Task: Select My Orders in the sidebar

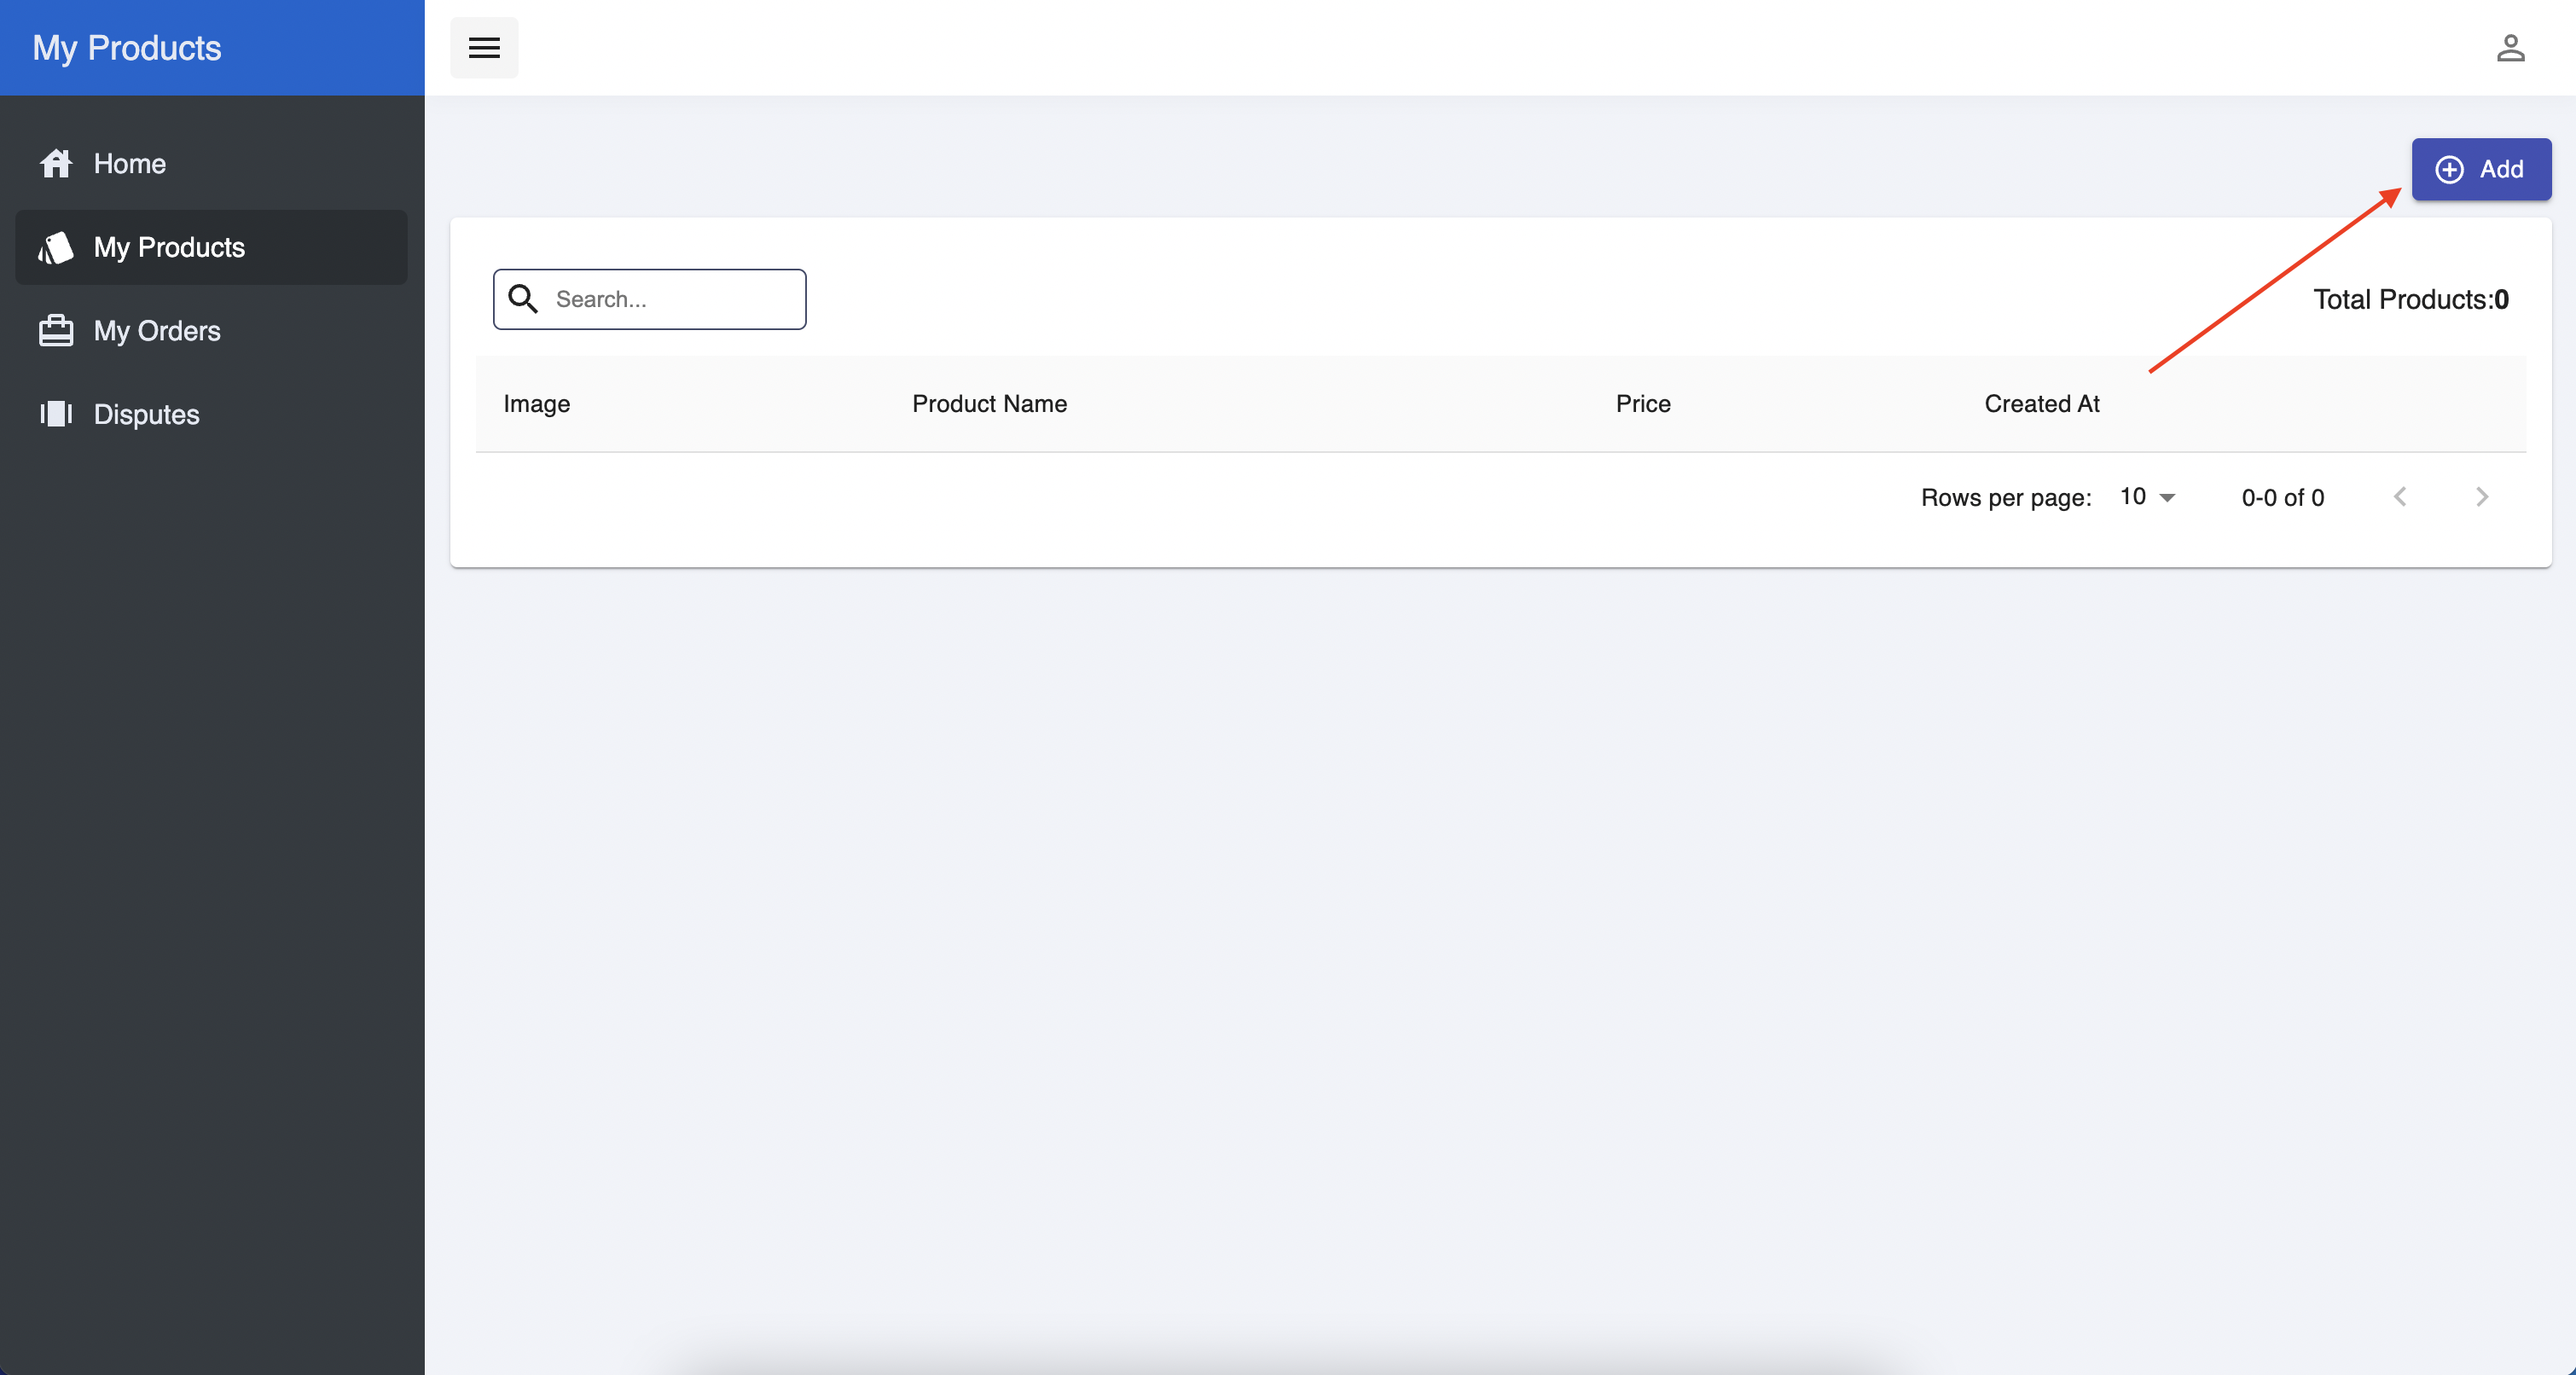Action: (x=157, y=330)
